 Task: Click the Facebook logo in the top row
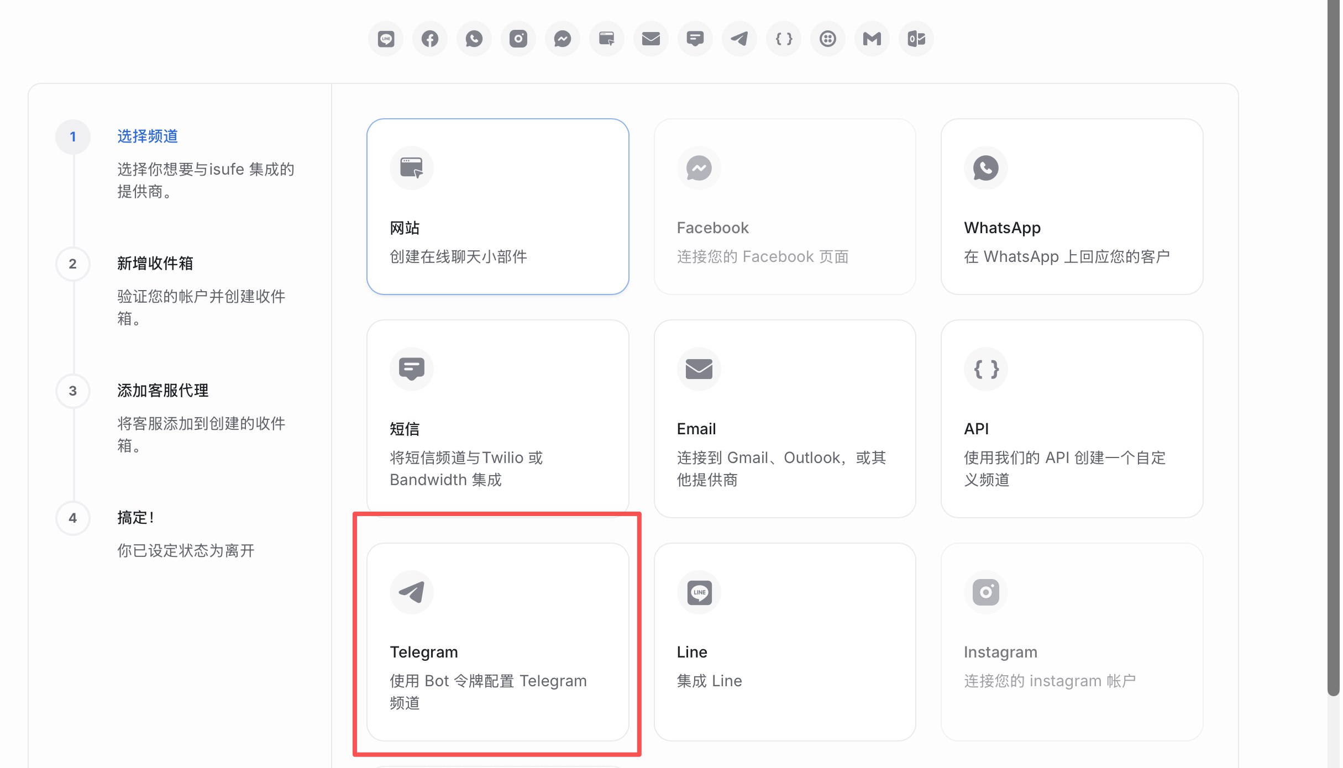click(x=430, y=39)
